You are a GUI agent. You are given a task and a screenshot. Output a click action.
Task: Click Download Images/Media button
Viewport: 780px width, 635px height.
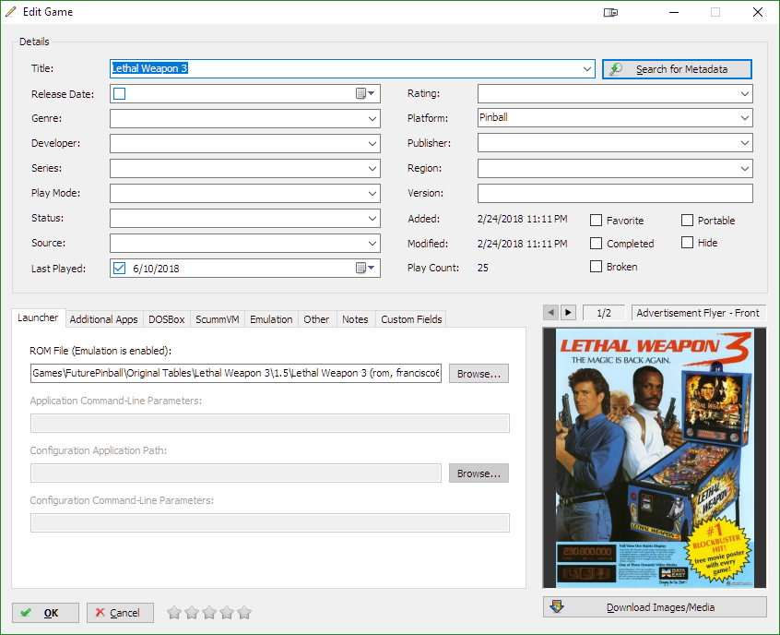(x=655, y=607)
